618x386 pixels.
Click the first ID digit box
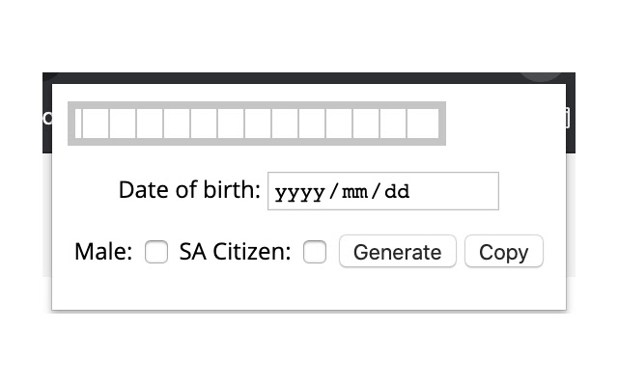[x=96, y=124]
